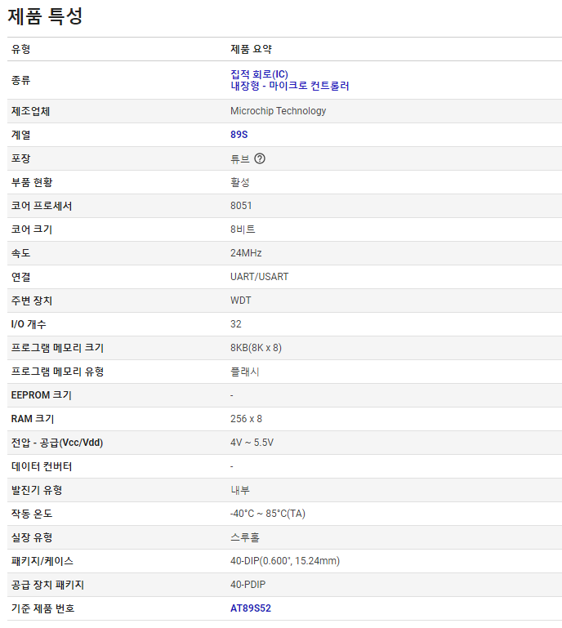562x628 pixels.
Task: Open the AT89S52 base part number link
Action: (x=251, y=608)
